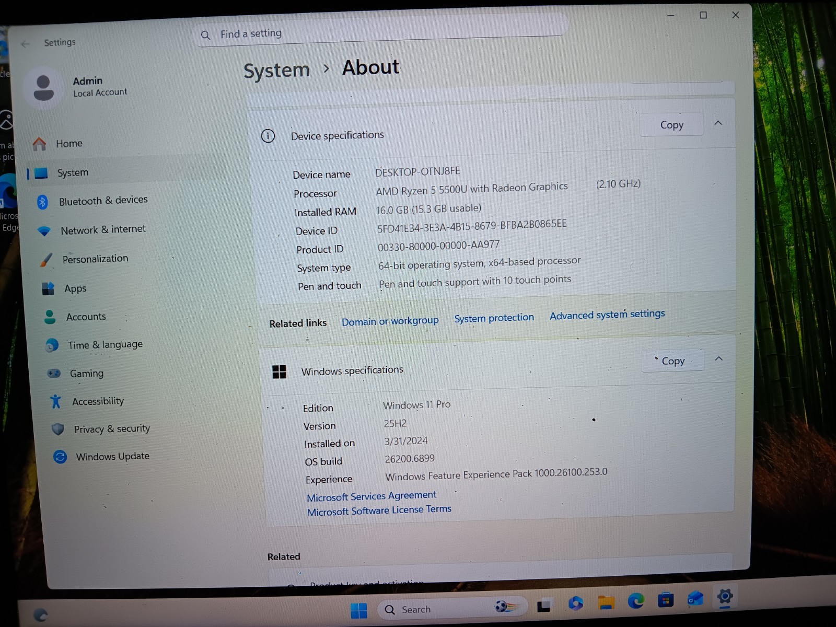Click the Admin Local Account name
The width and height of the screenshot is (836, 627).
[x=100, y=87]
